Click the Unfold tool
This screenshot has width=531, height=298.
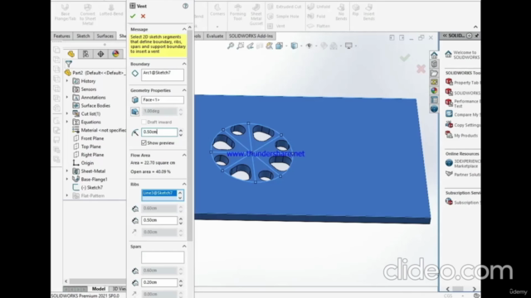click(319, 7)
